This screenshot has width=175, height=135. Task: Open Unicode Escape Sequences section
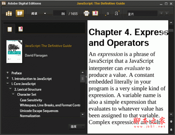click(x=39, y=111)
